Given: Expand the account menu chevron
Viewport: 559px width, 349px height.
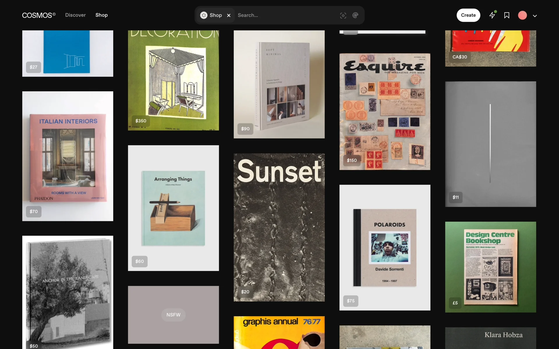Looking at the screenshot, I should (535, 16).
